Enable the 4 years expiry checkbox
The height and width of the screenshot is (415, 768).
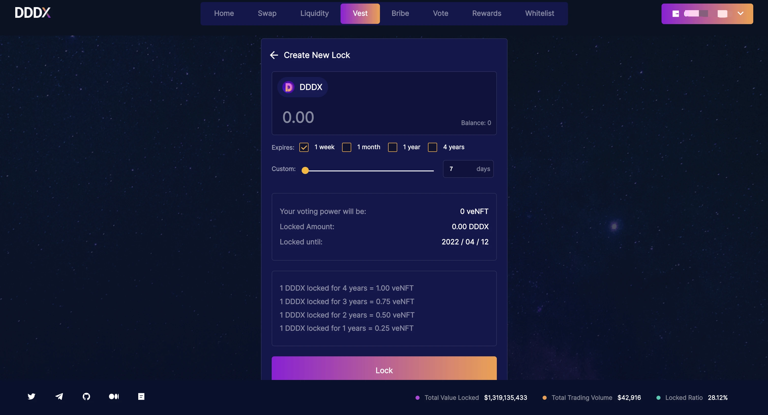click(432, 147)
